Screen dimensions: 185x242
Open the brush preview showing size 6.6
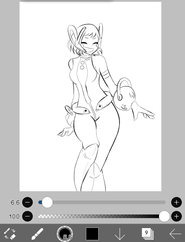[65, 234]
